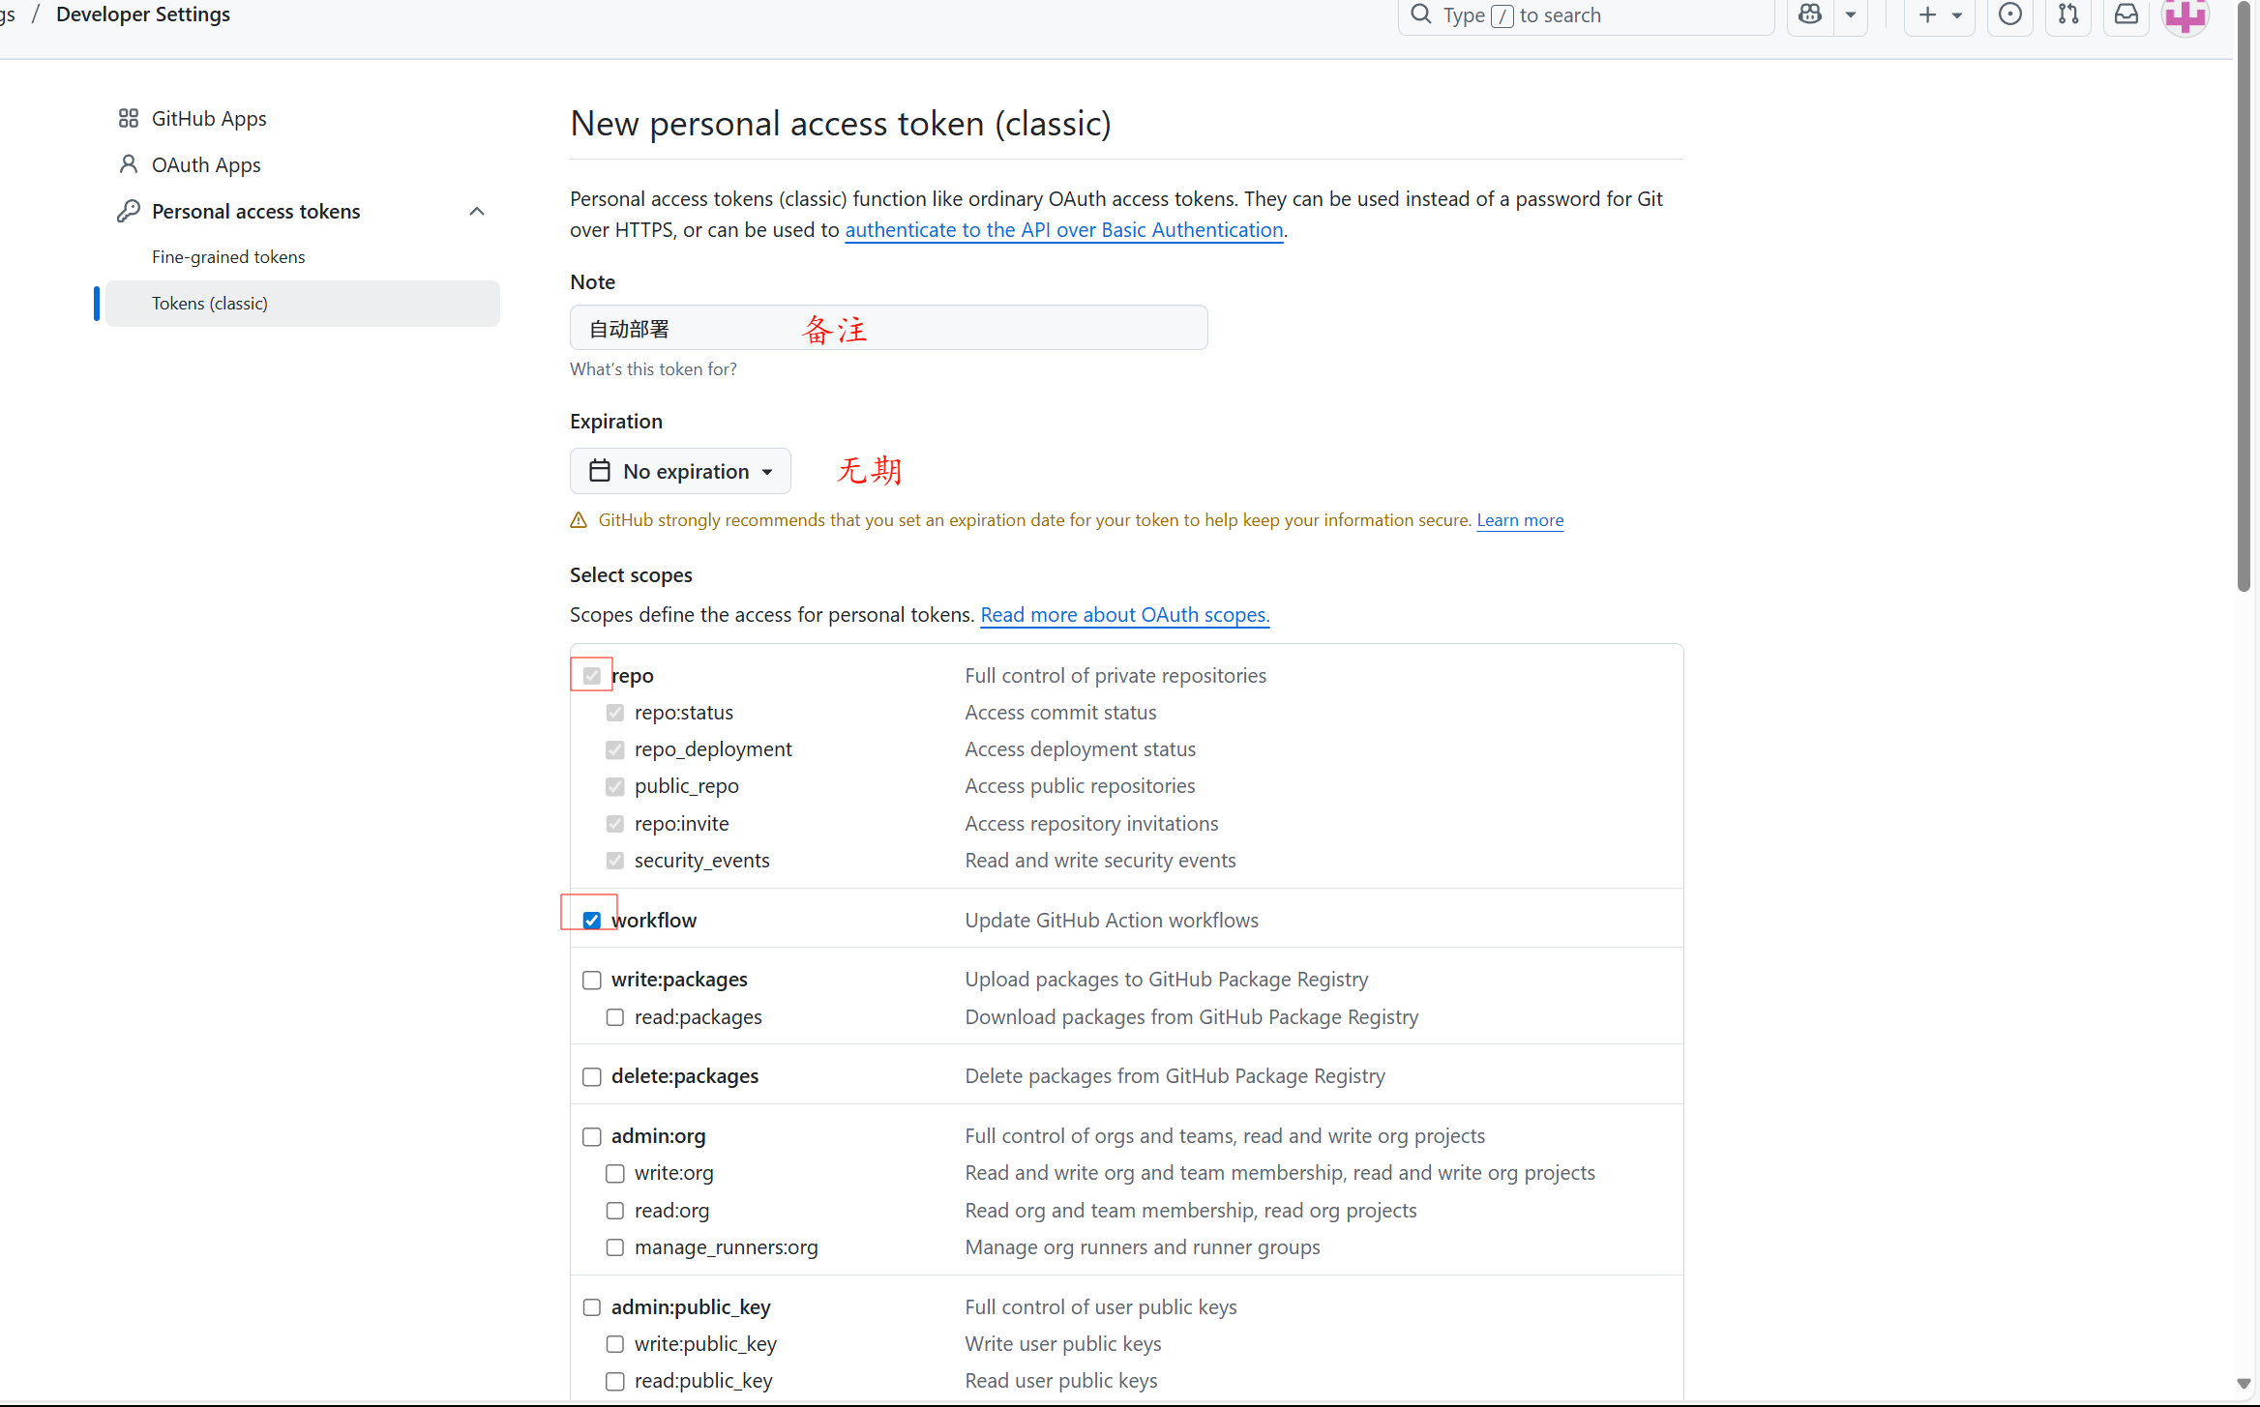Image resolution: width=2260 pixels, height=1407 pixels.
Task: Open Read more about OAuth scopes link
Action: click(x=1125, y=615)
